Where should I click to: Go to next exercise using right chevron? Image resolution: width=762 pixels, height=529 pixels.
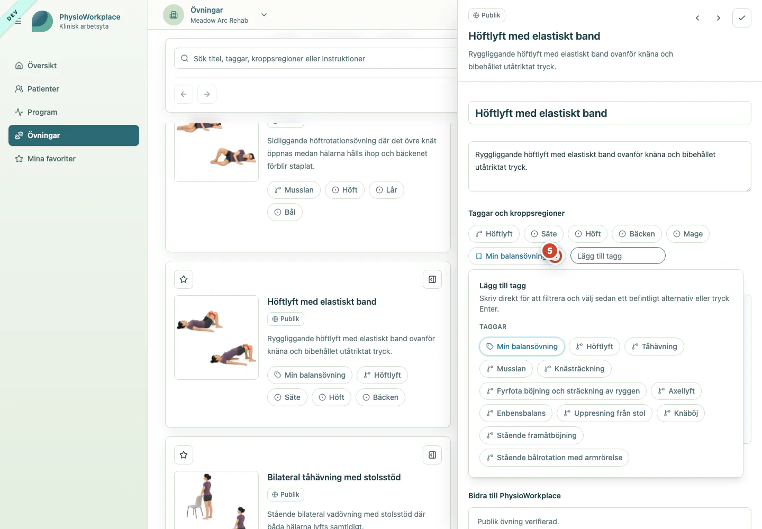click(718, 18)
